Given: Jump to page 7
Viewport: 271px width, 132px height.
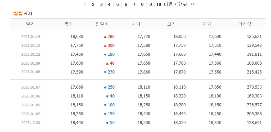Looking at the screenshot, I should 134,4.
